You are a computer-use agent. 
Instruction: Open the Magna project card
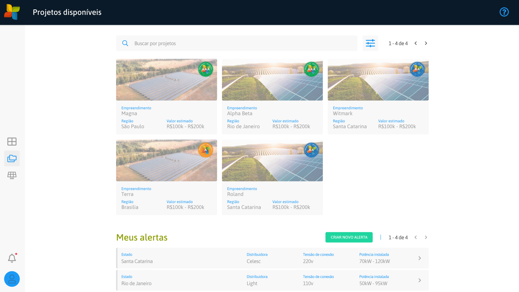coord(167,117)
